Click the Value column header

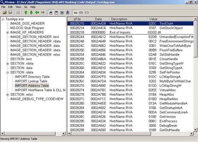pyautogui.click(x=171, y=19)
